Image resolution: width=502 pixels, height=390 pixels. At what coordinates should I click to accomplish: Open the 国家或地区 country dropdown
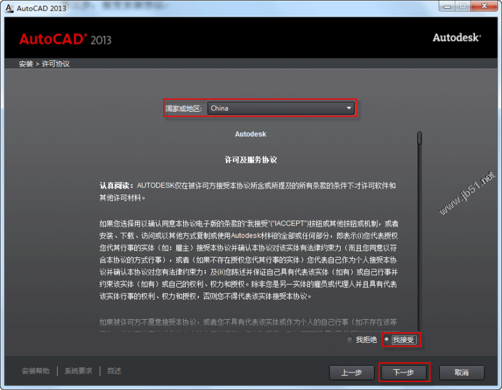[280, 107]
